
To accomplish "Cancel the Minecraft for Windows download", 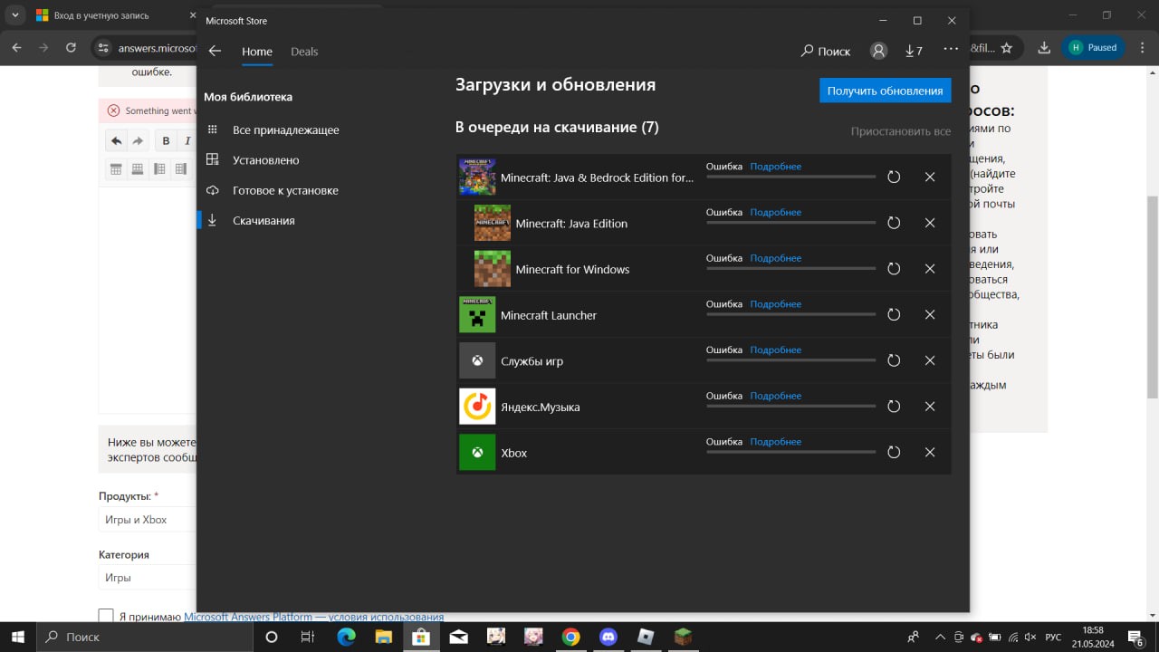I will click(x=930, y=269).
